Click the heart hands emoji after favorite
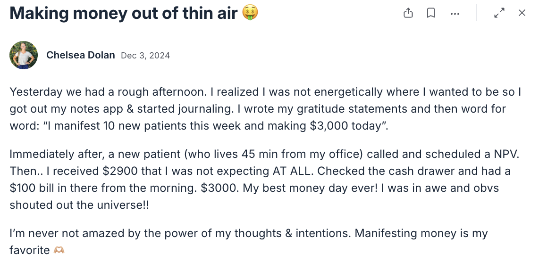 pos(59,250)
